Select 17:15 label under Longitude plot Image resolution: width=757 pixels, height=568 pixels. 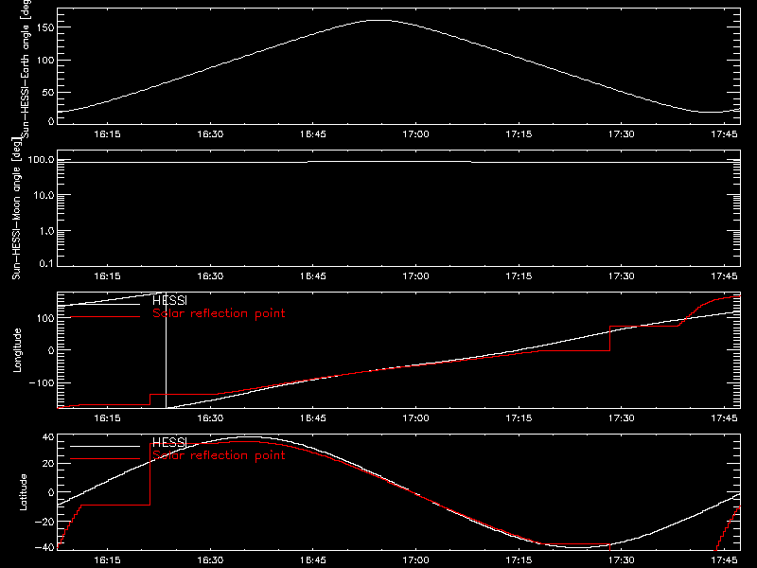519,417
